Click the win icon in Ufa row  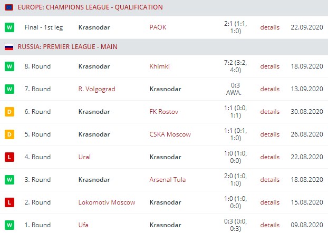[x=9, y=225]
